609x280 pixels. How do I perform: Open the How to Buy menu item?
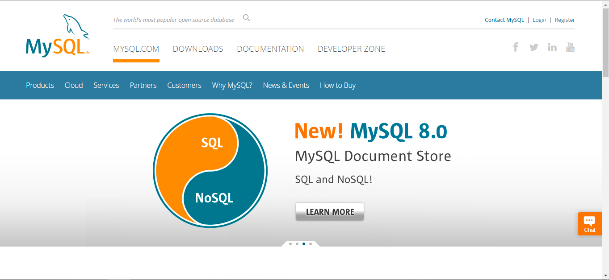[x=338, y=85]
